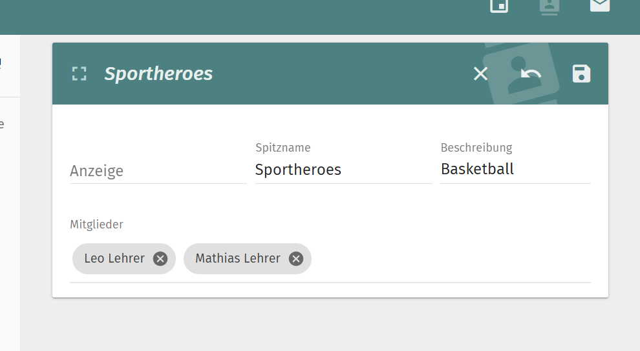Screen dimensions: 640x351
Task: Edit the Spitzname field value
Action: click(343, 170)
